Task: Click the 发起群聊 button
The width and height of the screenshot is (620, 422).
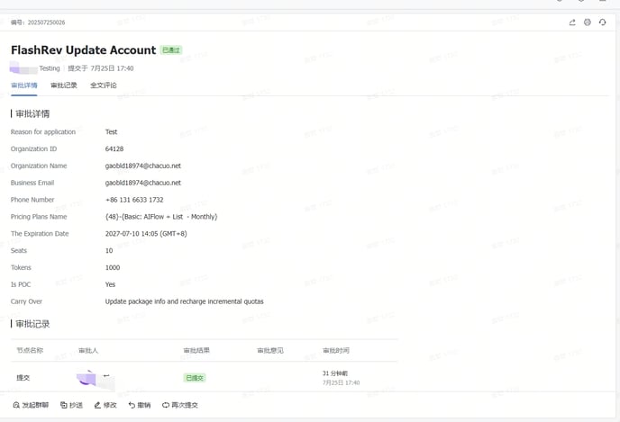Action: [31, 405]
